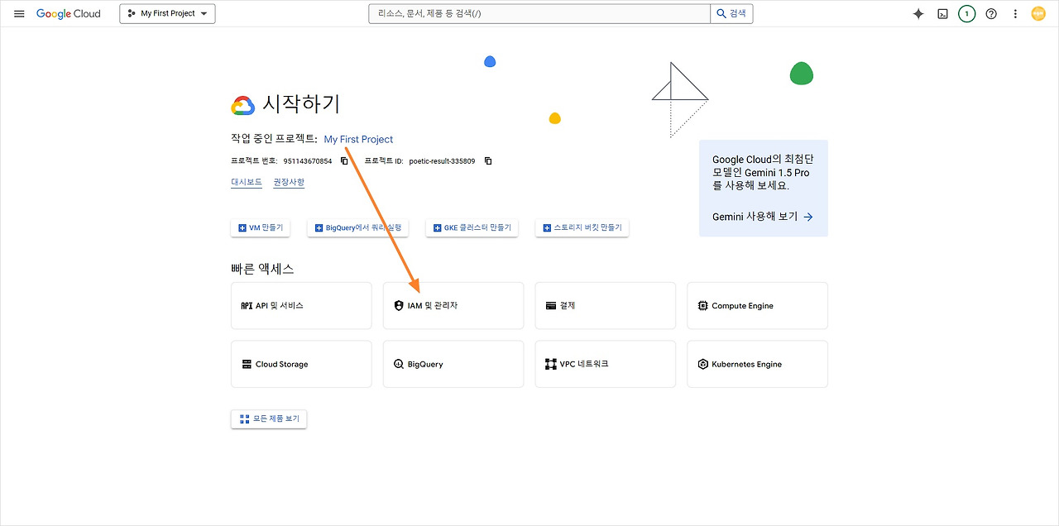
Task: Open the 결제 billing card
Action: [x=606, y=306]
